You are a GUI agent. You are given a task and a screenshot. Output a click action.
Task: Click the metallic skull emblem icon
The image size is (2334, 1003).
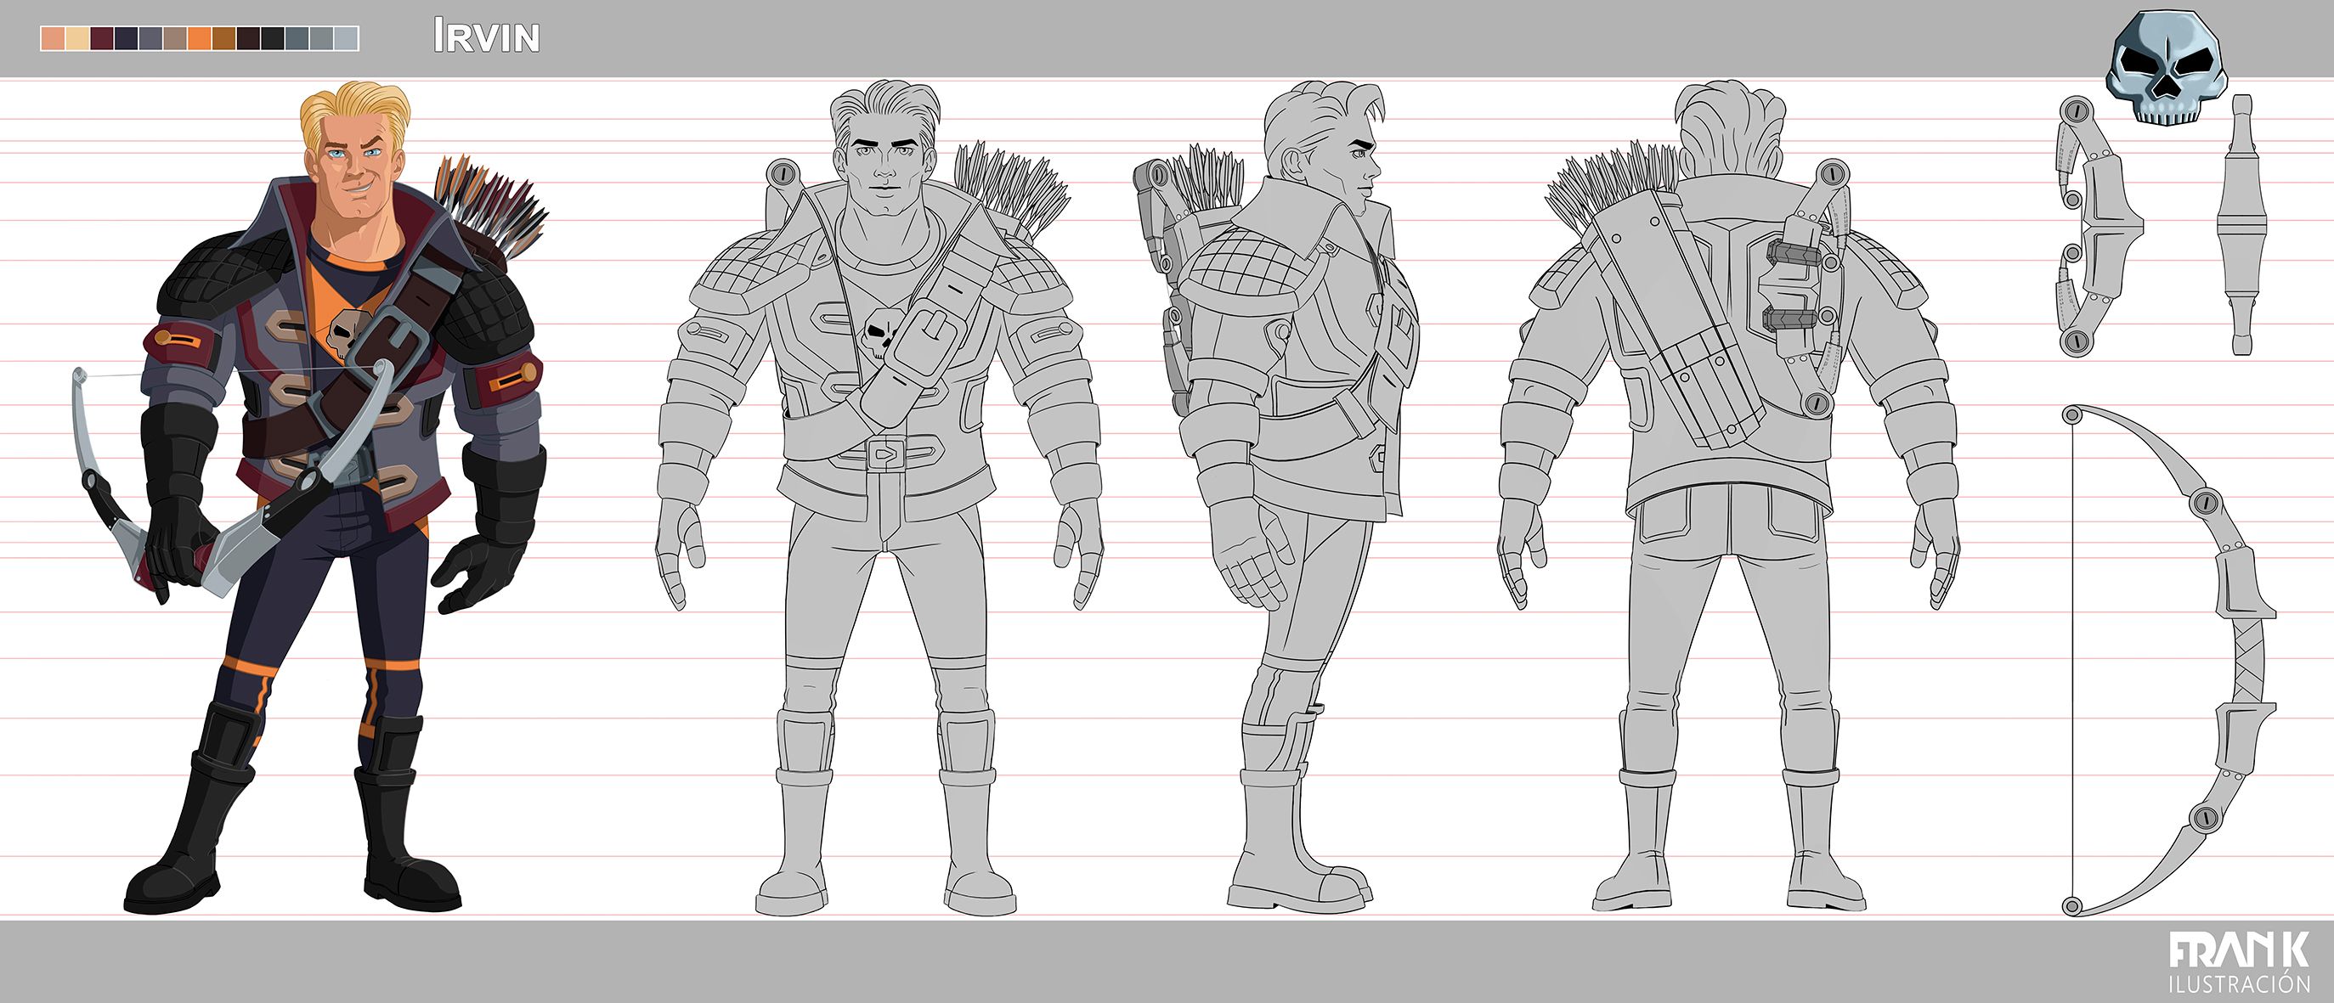(2166, 68)
